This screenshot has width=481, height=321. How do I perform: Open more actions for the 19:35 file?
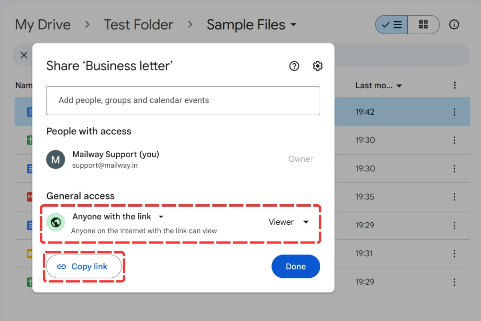tap(454, 197)
